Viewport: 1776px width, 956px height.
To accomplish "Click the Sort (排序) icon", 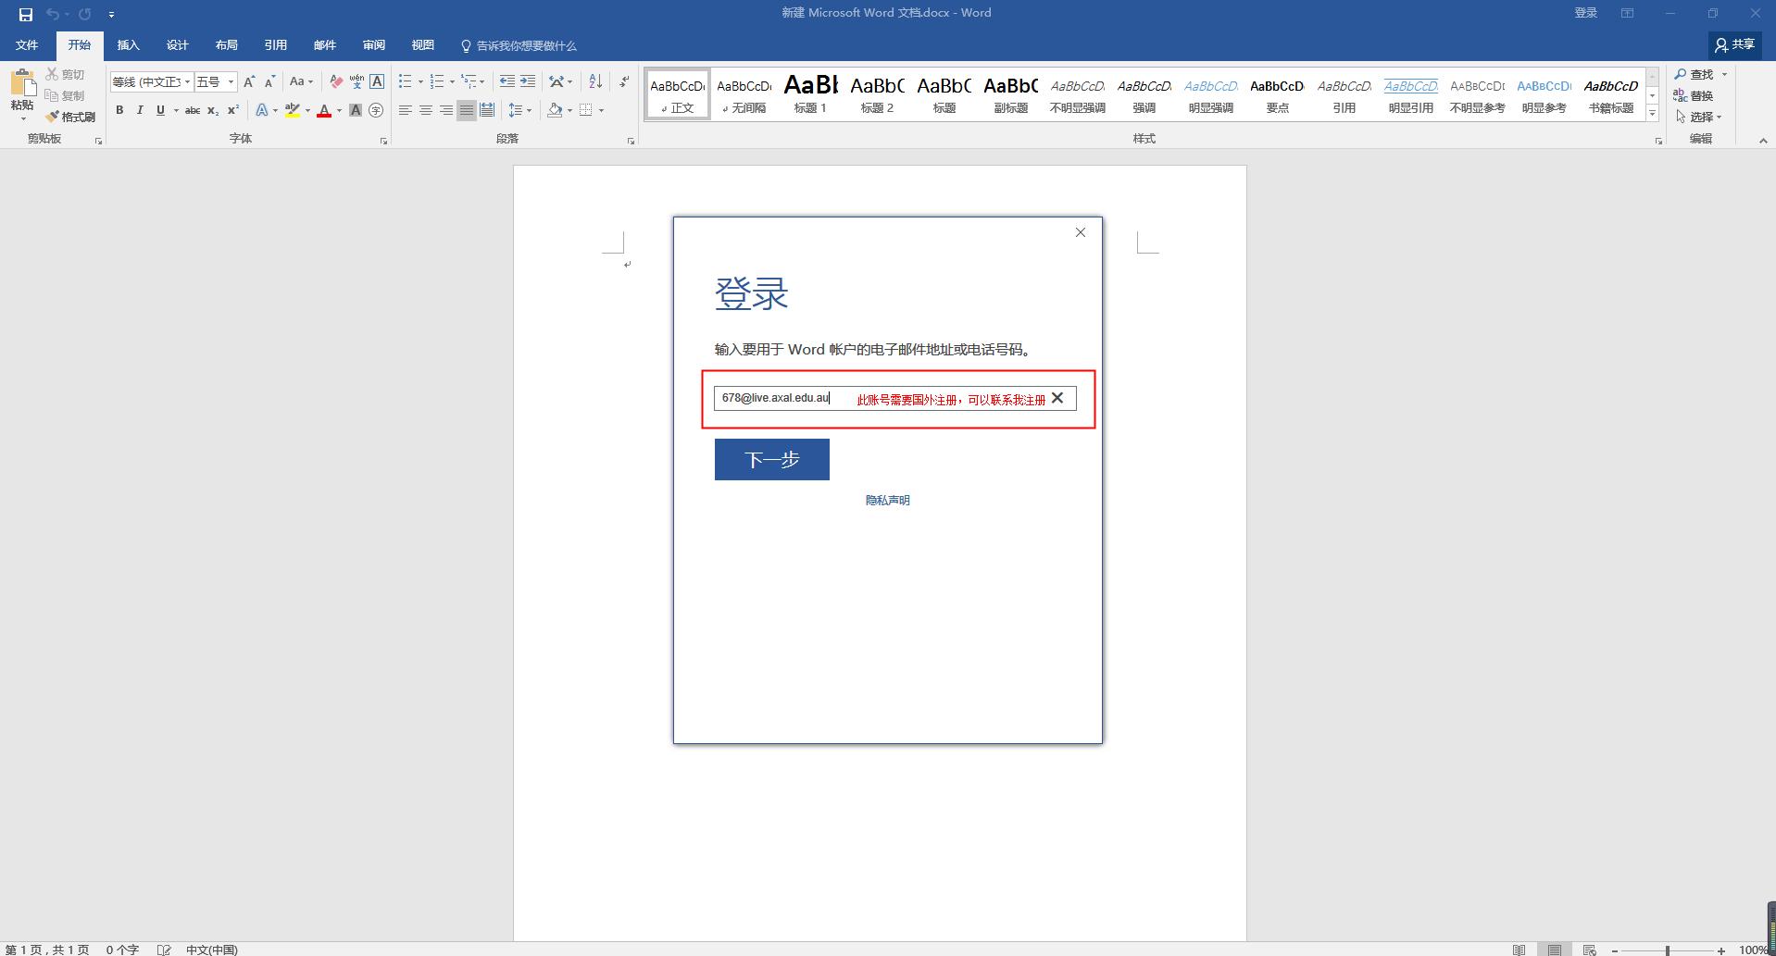I will click(595, 81).
